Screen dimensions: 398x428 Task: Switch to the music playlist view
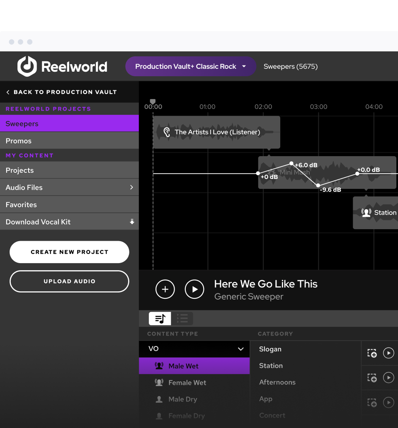click(160, 319)
